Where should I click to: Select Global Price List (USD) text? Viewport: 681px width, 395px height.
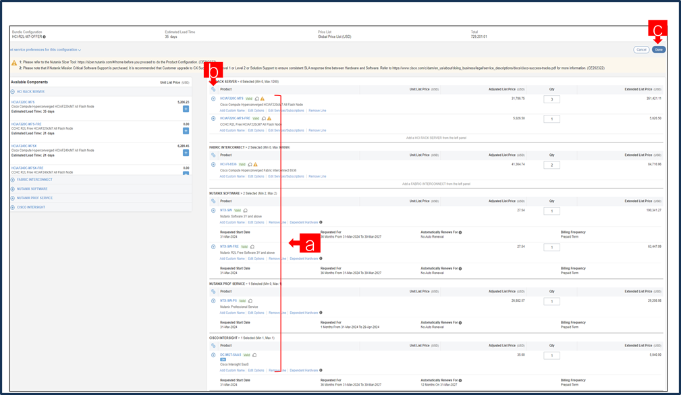pos(334,37)
